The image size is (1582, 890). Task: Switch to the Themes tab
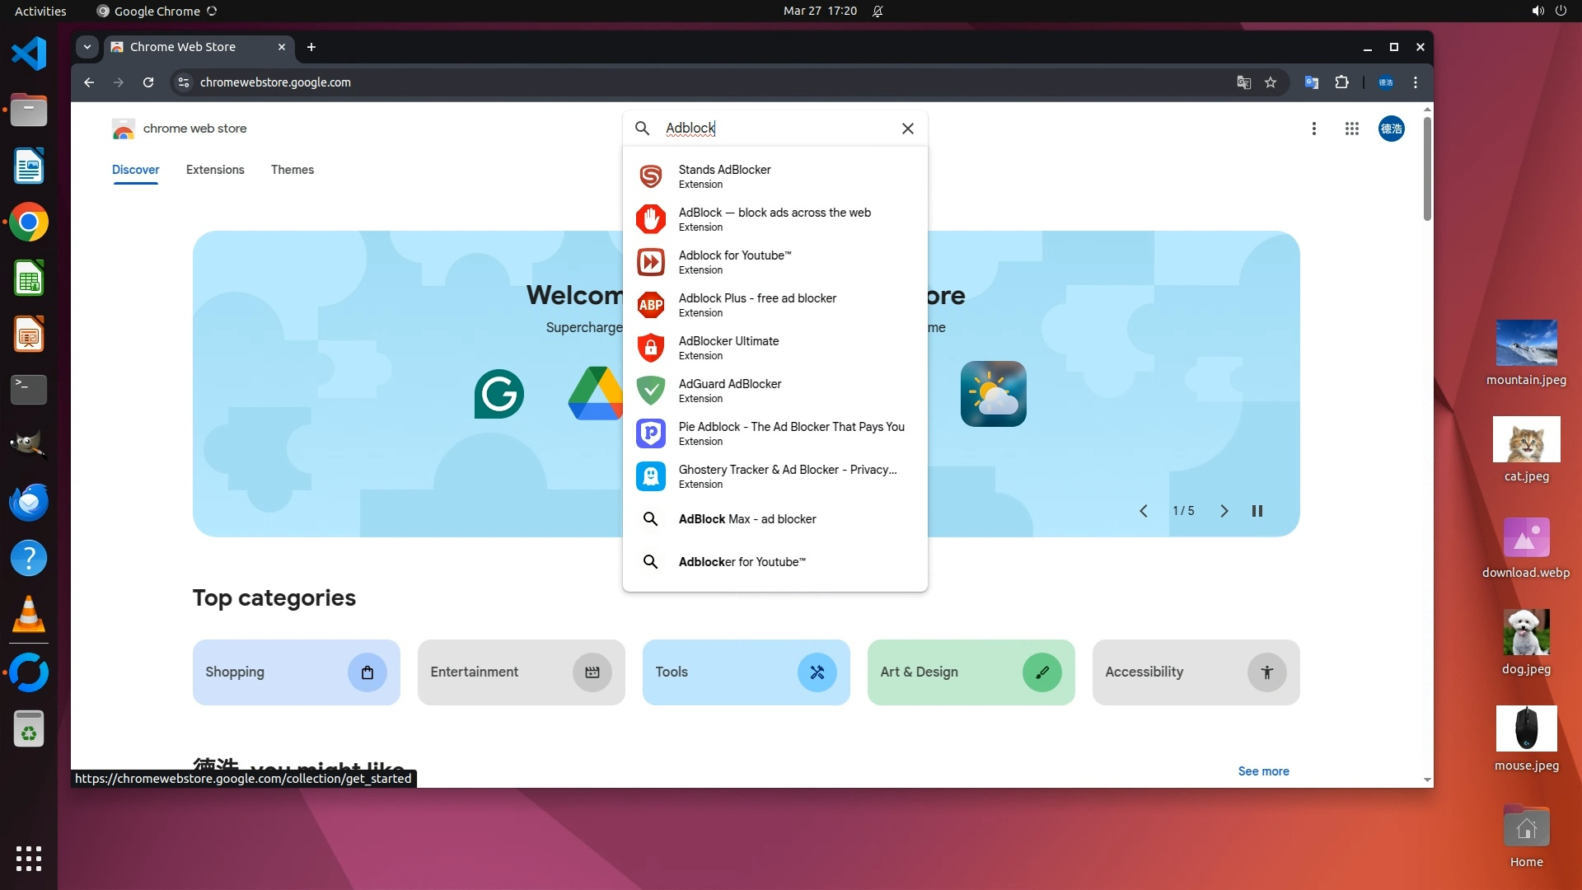pos(293,170)
